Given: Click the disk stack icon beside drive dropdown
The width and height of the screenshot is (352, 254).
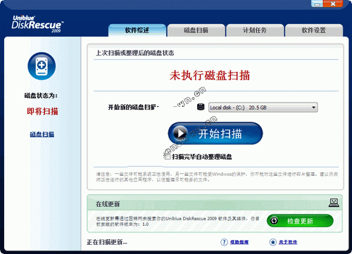Looking at the screenshot, I should [201, 107].
